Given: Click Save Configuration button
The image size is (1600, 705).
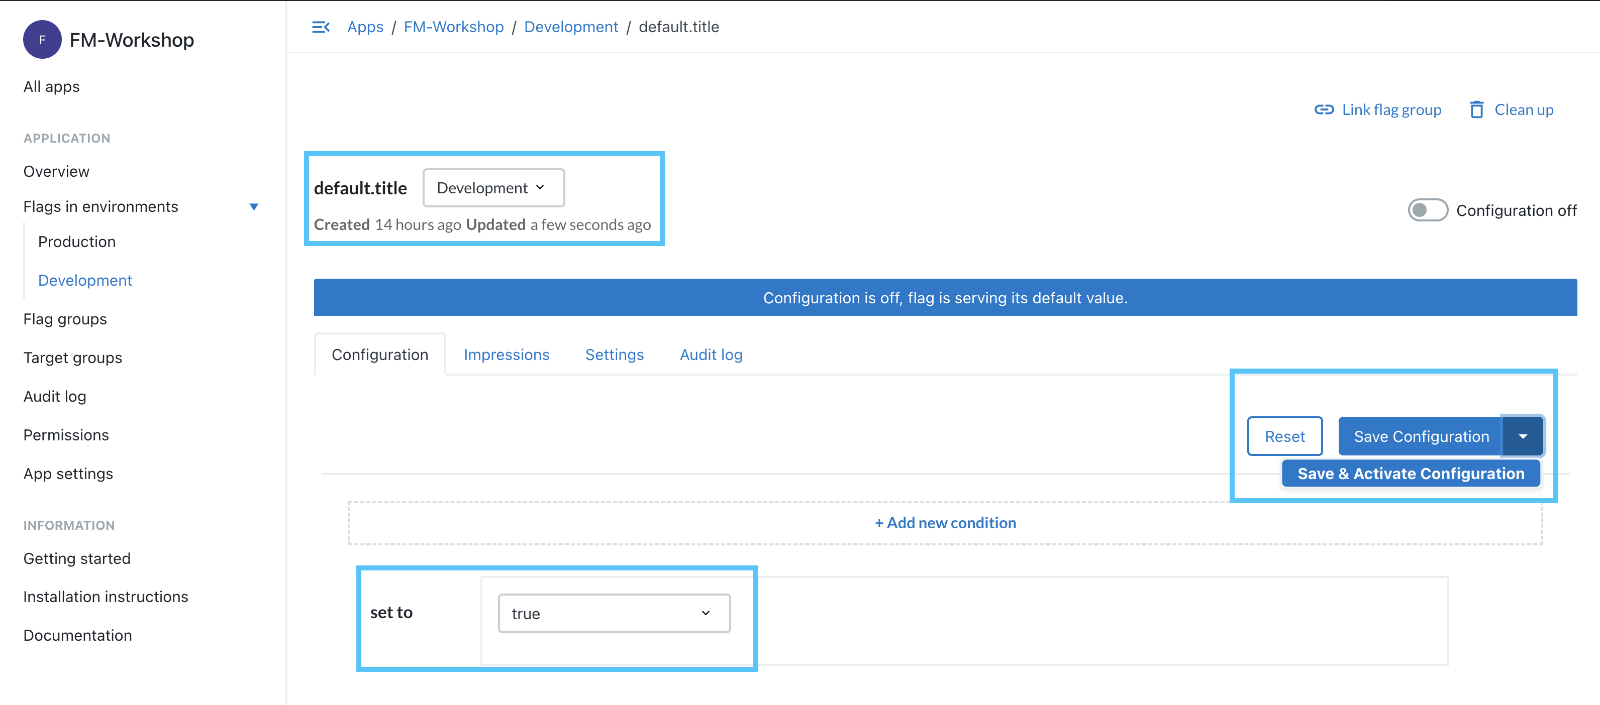Looking at the screenshot, I should click(x=1421, y=436).
